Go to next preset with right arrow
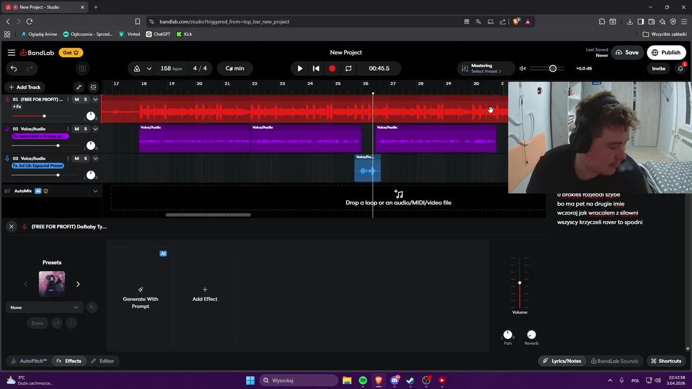This screenshot has height=389, width=692. coord(78,284)
